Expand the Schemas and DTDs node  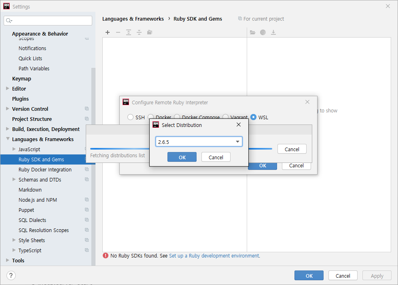pos(14,179)
